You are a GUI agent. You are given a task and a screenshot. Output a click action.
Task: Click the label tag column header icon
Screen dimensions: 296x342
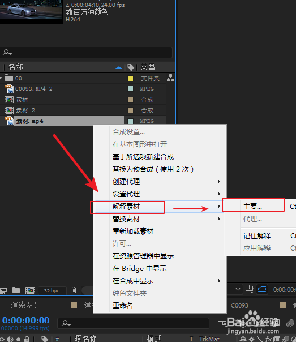pos(131,67)
